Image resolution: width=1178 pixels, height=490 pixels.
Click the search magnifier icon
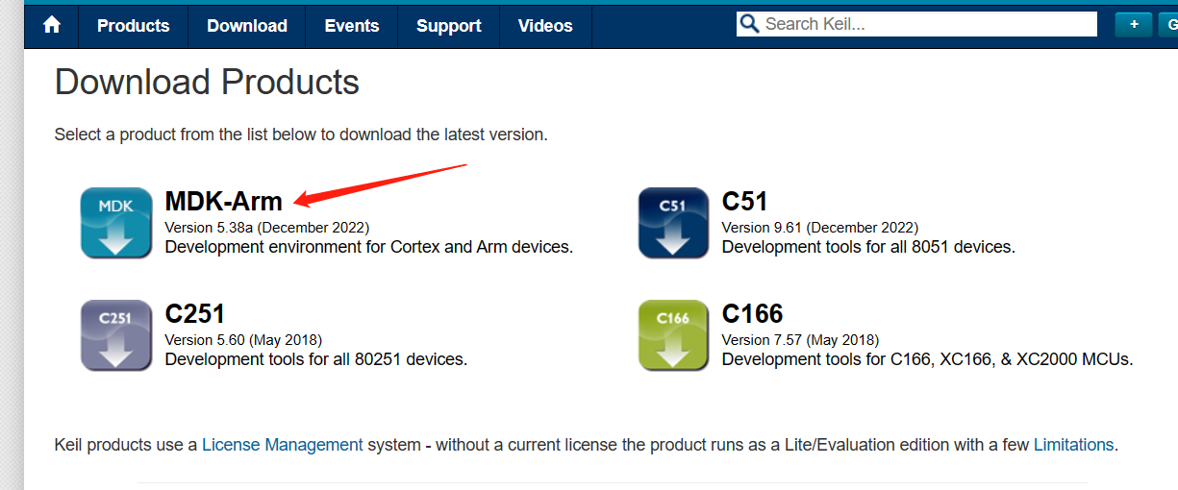(749, 24)
